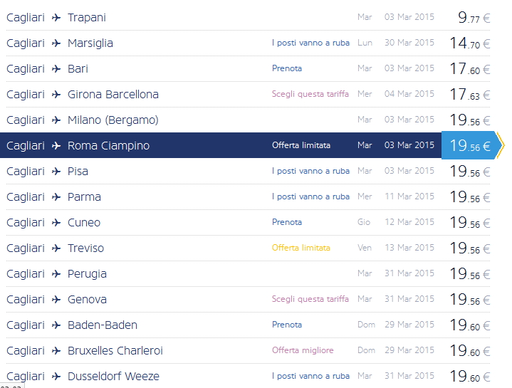Screen dimensions: 512x388
Task: Click 'I posti vanno a ruba' for Marsiglia
Action: [x=310, y=43]
